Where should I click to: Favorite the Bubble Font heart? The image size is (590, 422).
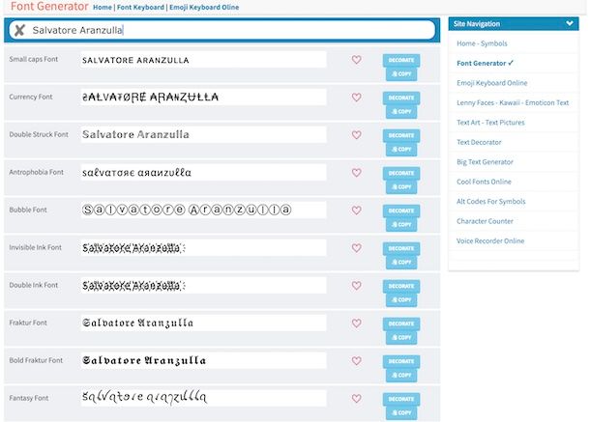(x=356, y=211)
